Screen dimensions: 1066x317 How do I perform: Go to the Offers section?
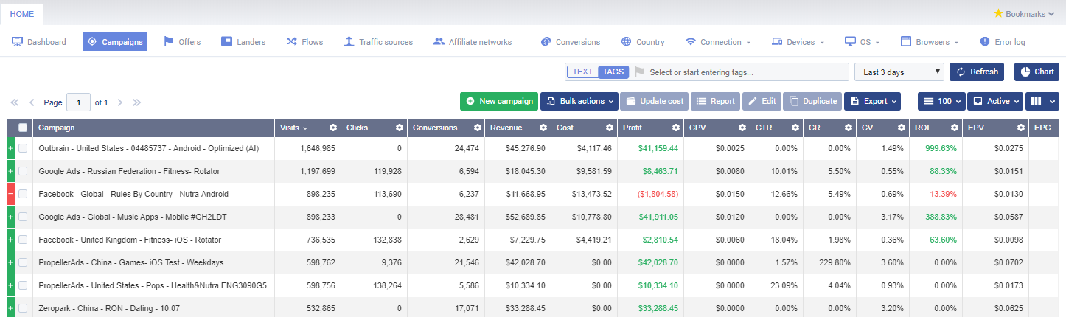(182, 42)
